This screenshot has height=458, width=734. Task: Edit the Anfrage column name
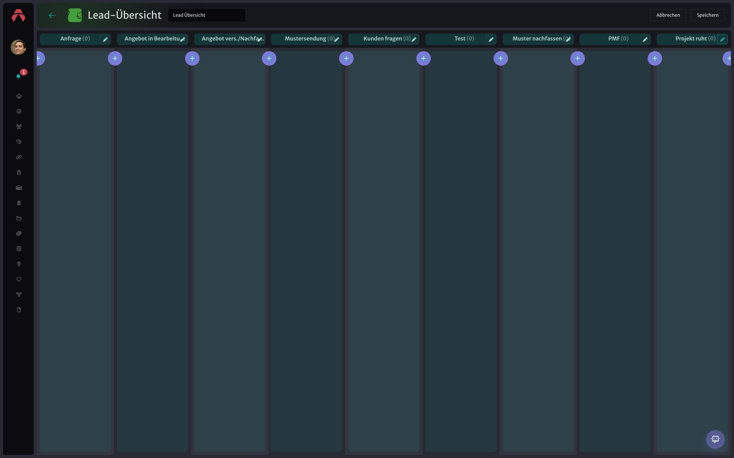(x=106, y=39)
